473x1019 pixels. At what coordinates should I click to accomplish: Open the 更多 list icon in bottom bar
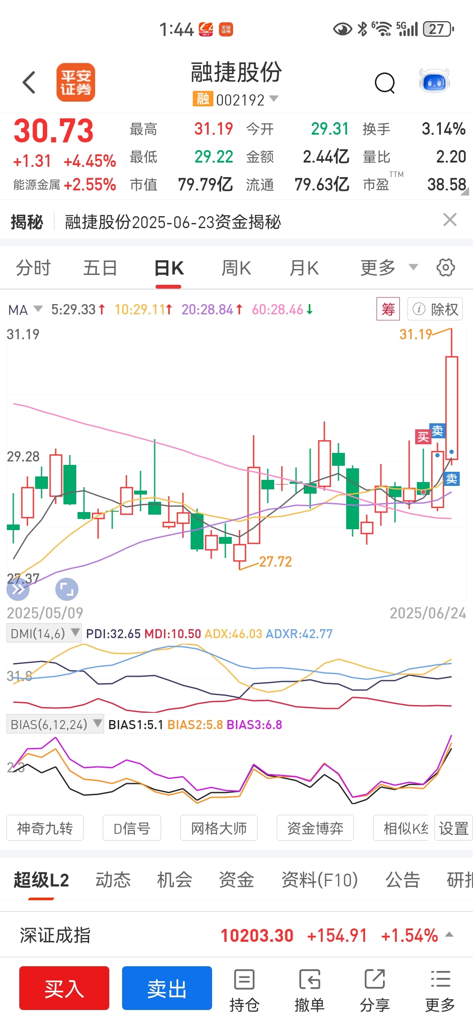(x=440, y=990)
